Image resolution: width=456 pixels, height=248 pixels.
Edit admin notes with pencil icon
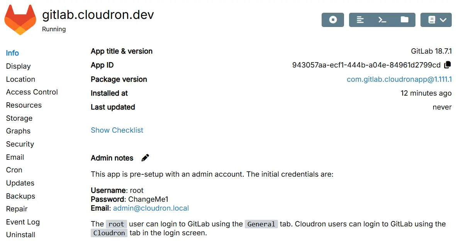point(145,158)
